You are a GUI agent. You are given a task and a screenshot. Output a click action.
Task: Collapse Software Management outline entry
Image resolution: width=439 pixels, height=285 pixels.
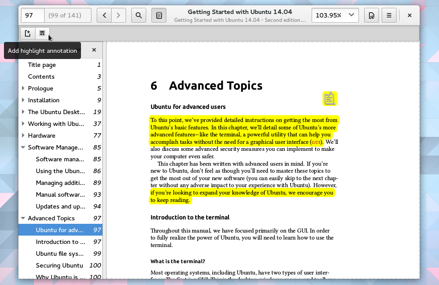pyautogui.click(x=23, y=147)
